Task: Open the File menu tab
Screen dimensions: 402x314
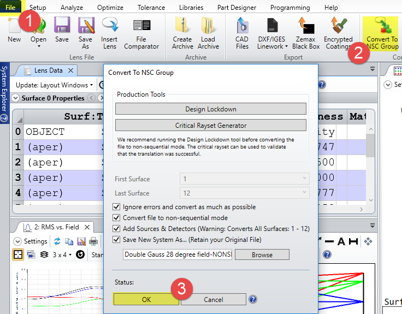Action: click(10, 7)
